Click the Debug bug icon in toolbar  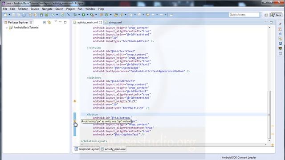(x=75, y=15)
